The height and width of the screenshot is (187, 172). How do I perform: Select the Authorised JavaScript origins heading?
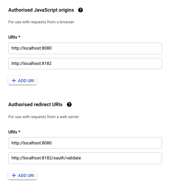pyautogui.click(x=41, y=10)
